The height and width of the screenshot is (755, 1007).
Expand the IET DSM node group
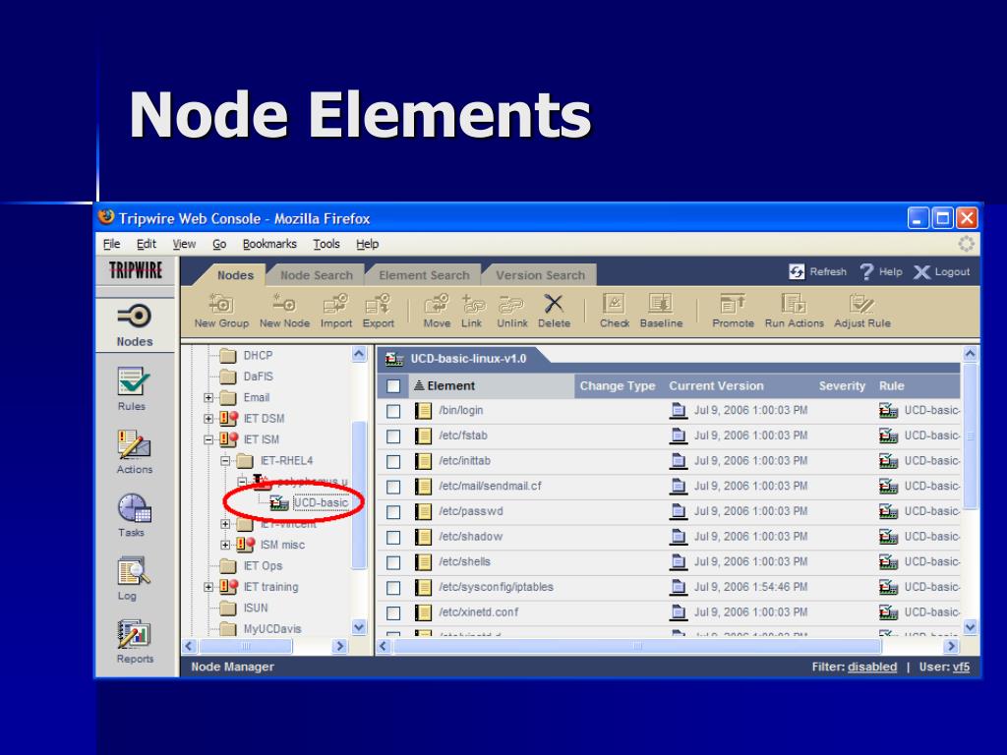pyautogui.click(x=208, y=419)
